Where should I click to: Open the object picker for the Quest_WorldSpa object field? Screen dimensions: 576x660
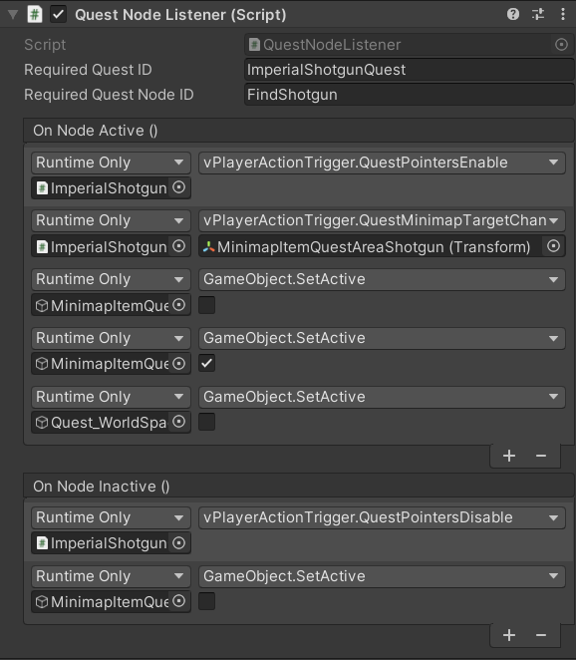pyautogui.click(x=178, y=422)
